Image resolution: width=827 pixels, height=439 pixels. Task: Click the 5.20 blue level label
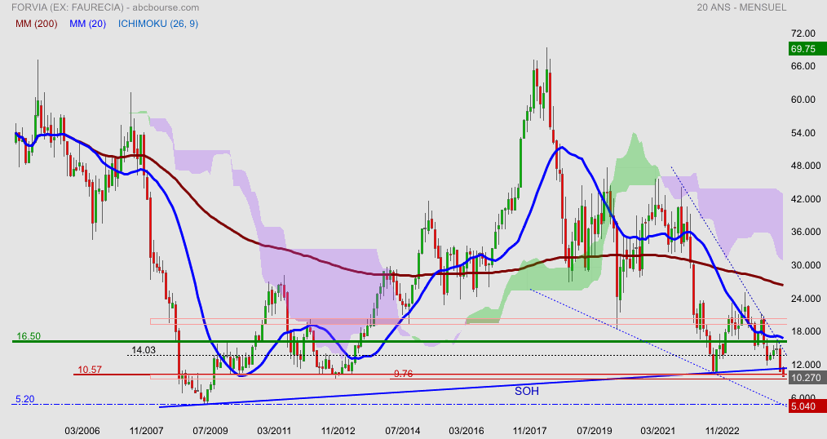point(24,399)
